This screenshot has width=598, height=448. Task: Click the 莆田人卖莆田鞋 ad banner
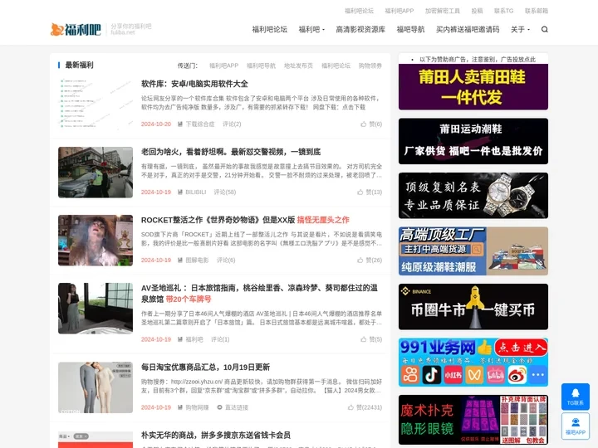tap(473, 87)
